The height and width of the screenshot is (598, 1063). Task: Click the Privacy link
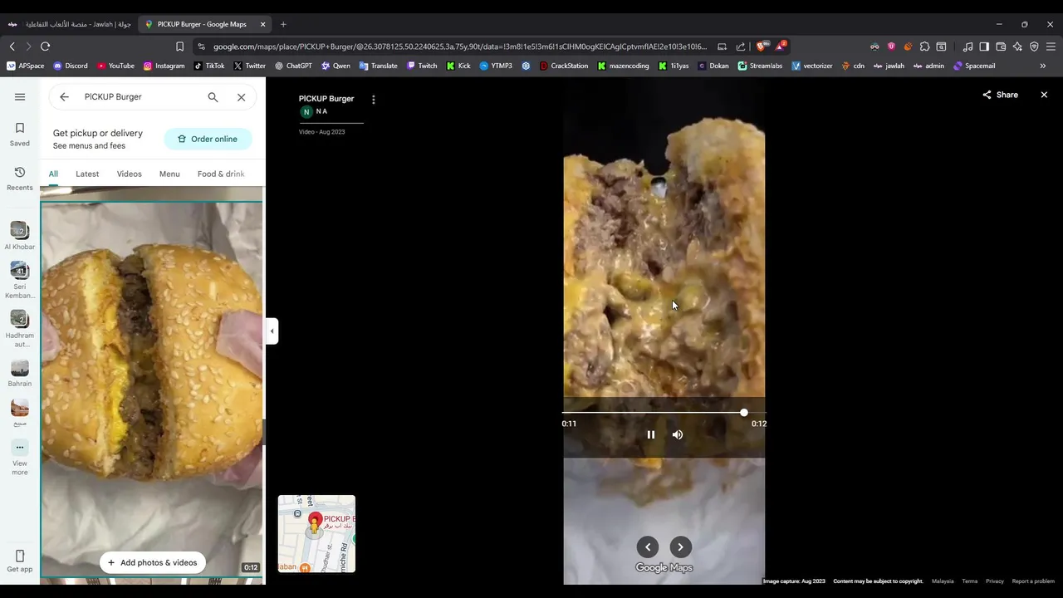(995, 581)
